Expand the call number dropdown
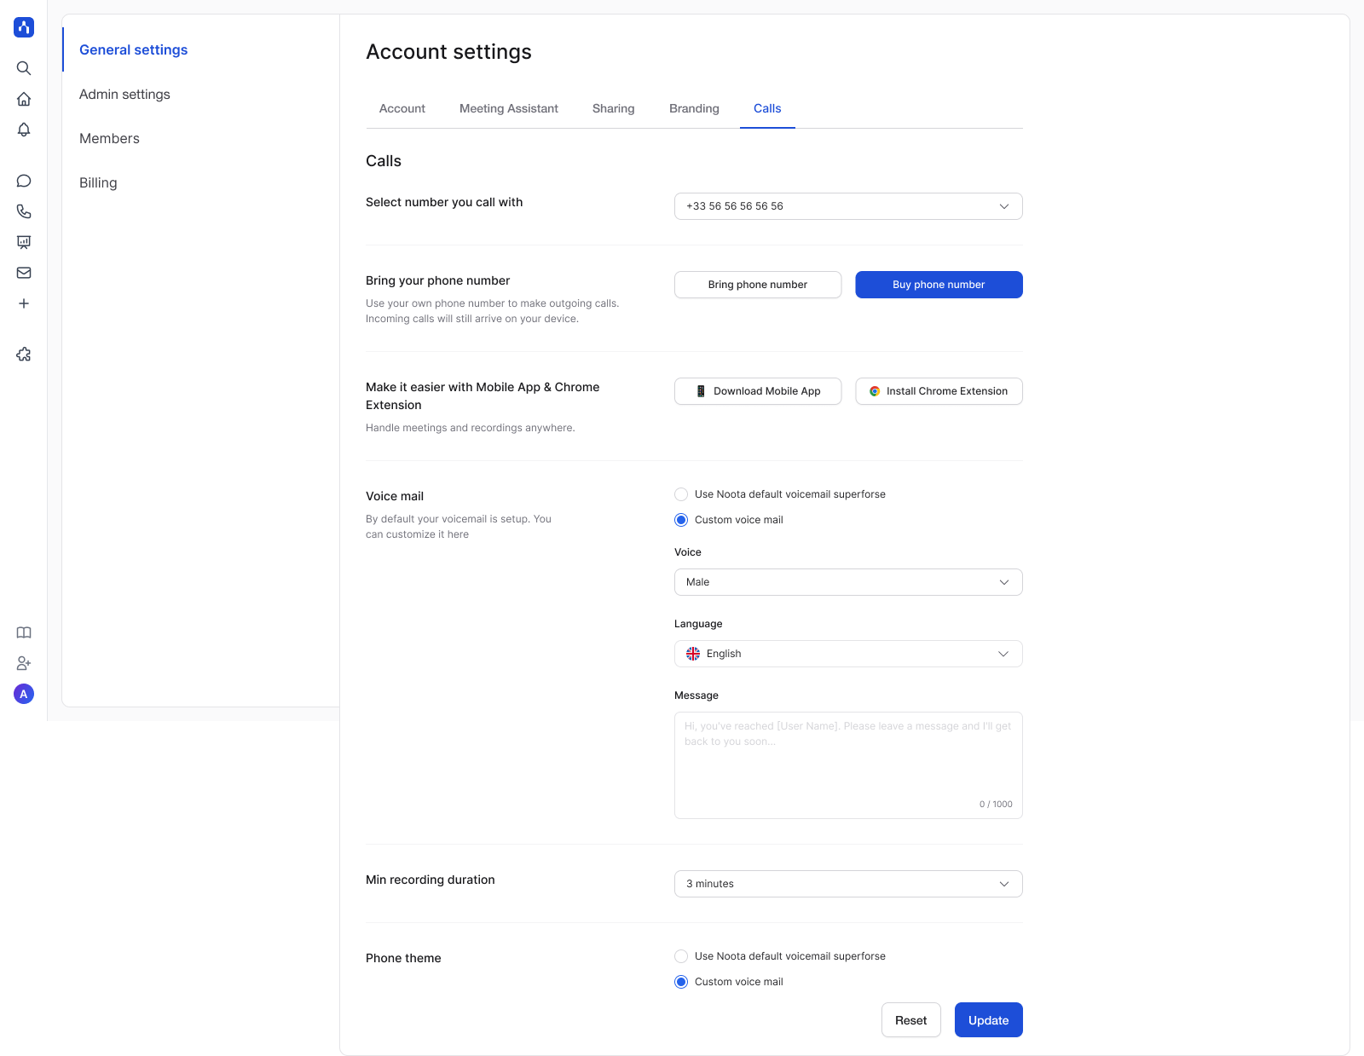 click(847, 206)
